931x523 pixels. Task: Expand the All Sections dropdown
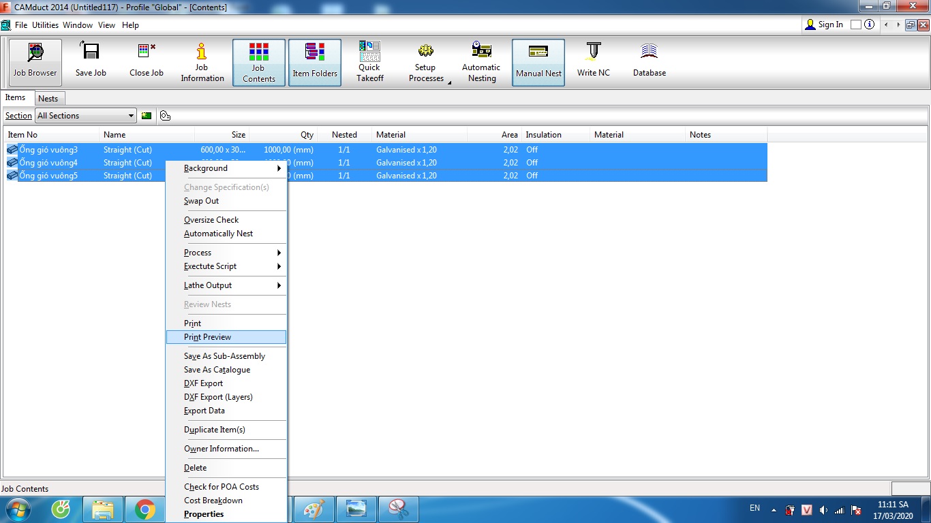[x=131, y=116]
